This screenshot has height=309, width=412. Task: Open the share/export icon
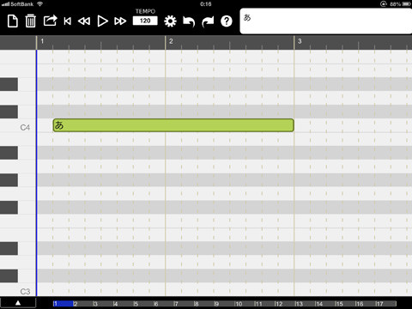pos(51,21)
